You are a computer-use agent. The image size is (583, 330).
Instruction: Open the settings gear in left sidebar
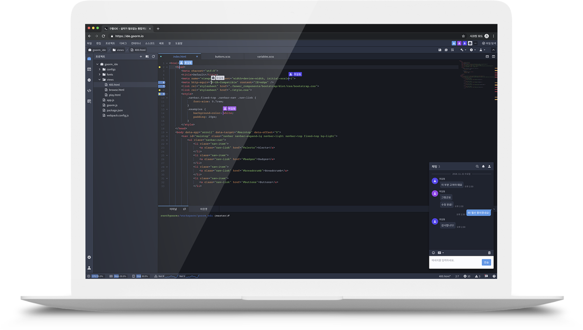[x=89, y=257]
